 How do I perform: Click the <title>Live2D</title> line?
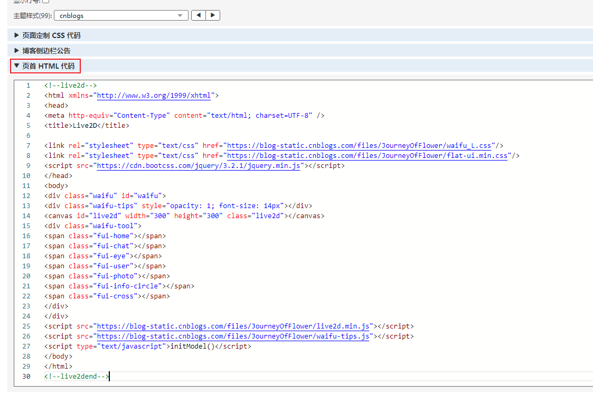(87, 126)
